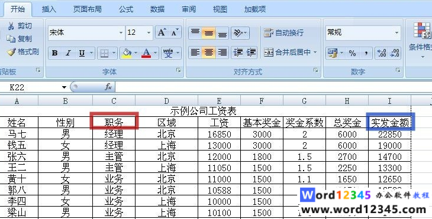
Task: Toggle middle vertical alignment
Action: click(x=208, y=32)
